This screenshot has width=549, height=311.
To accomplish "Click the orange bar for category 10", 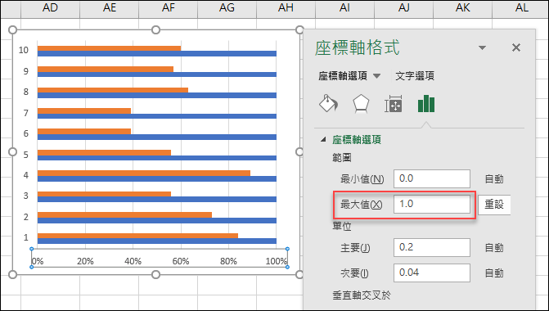I will (x=110, y=48).
